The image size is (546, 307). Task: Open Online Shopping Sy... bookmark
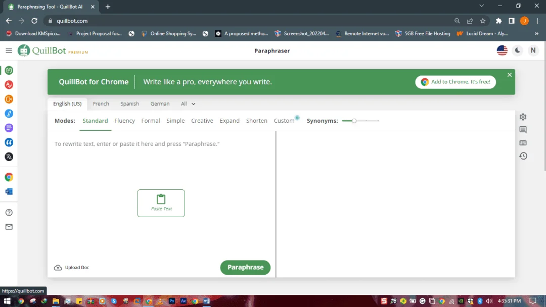(168, 33)
